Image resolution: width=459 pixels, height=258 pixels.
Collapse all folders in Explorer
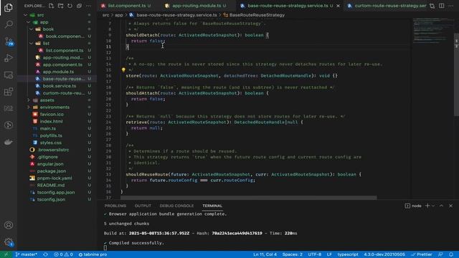tap(79, 6)
